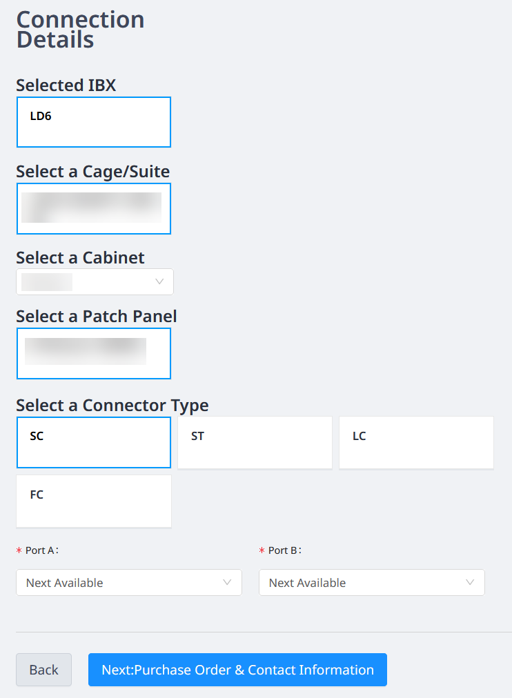Click the Connection Details heading
The width and height of the screenshot is (512, 698).
(x=80, y=30)
